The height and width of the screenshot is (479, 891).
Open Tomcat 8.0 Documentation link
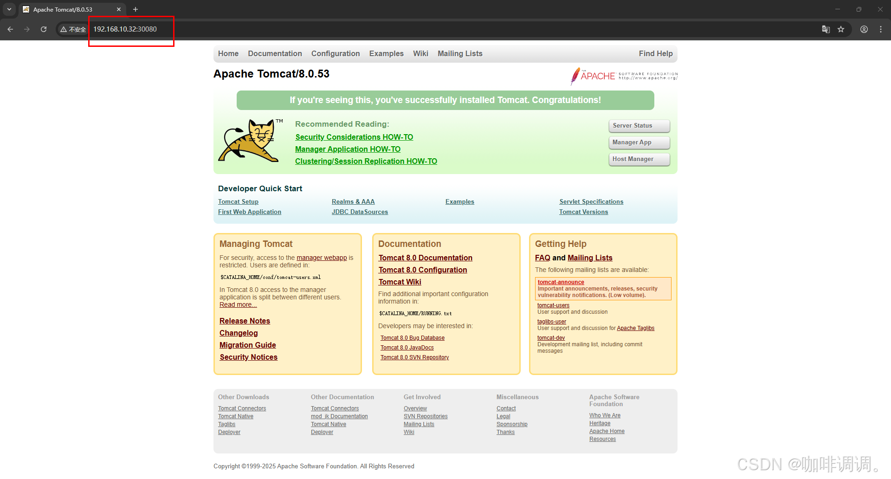point(426,258)
